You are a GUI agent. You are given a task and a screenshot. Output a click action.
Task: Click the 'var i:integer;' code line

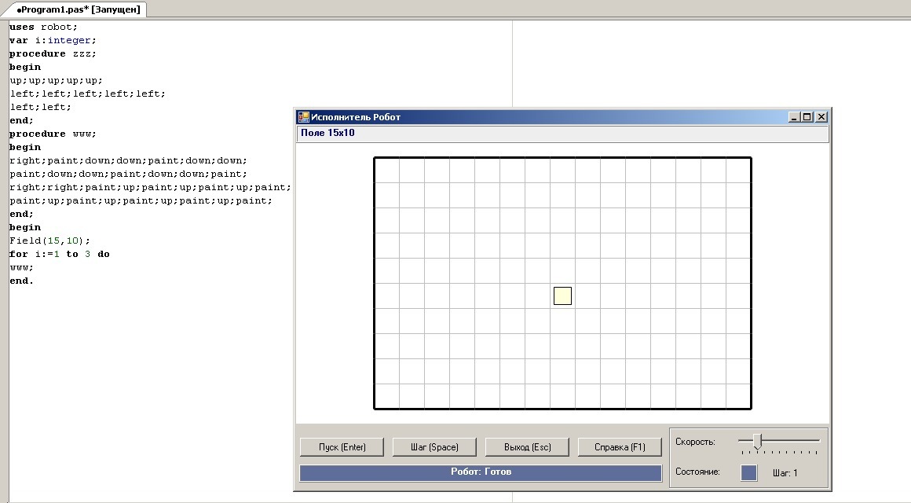(53, 40)
